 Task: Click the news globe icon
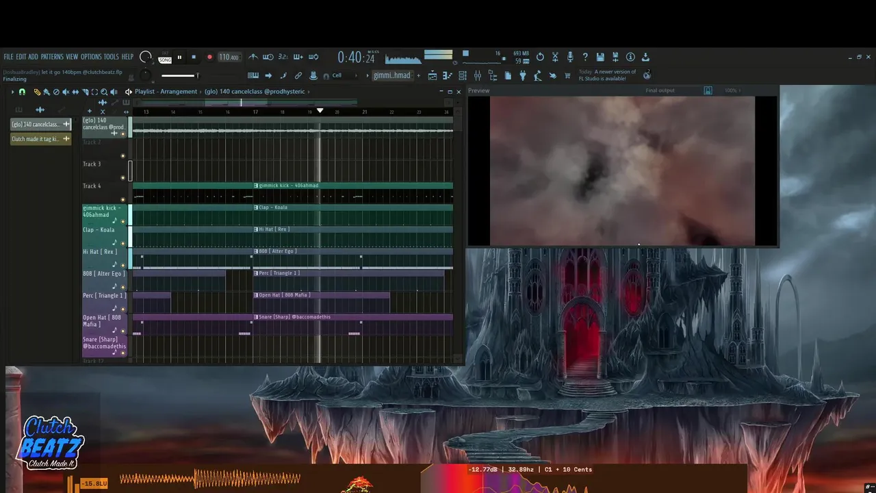pyautogui.click(x=647, y=75)
